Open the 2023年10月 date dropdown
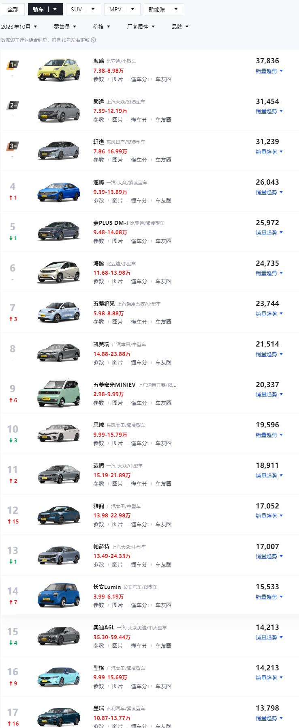 [19, 27]
